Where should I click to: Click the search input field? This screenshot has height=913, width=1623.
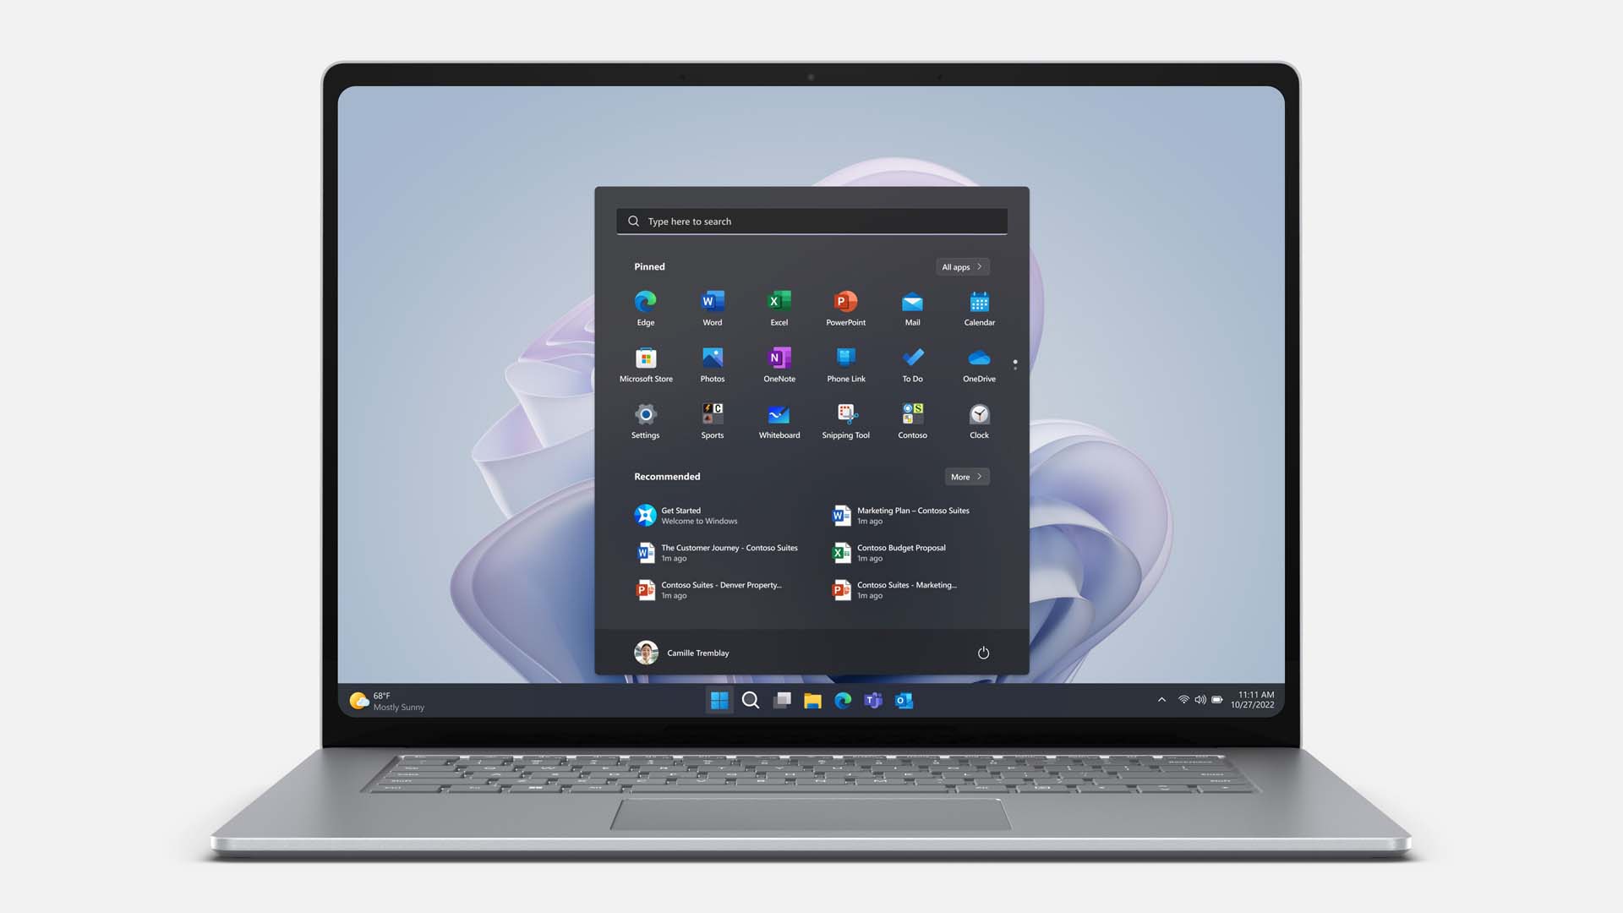[x=811, y=221]
